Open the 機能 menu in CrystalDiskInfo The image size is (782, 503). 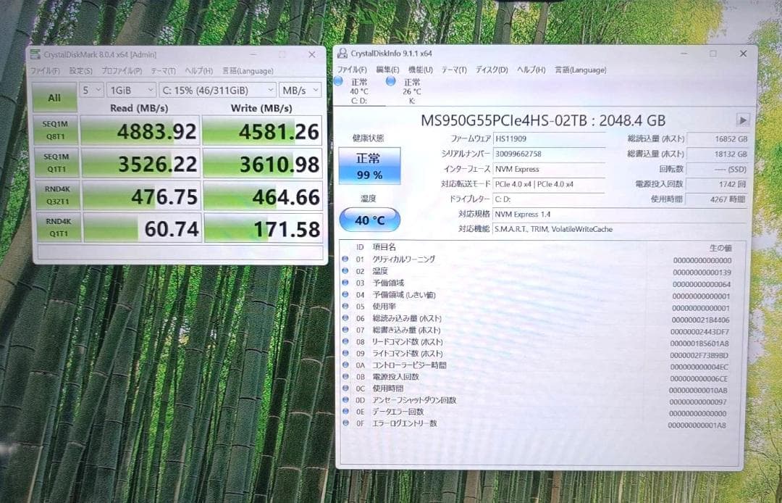pyautogui.click(x=421, y=69)
